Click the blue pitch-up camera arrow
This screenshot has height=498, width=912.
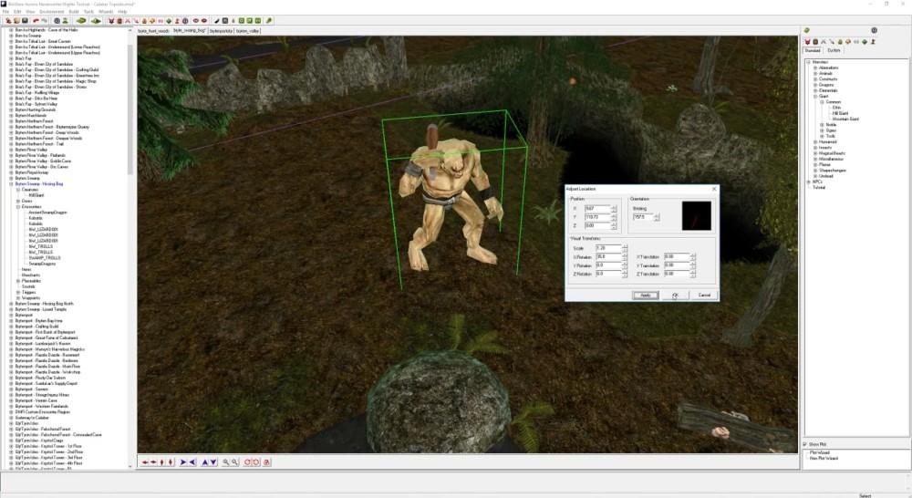(204, 462)
